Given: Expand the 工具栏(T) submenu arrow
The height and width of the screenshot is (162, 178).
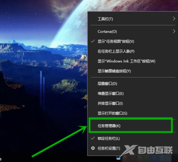Looking at the screenshot, I should point(174,18).
